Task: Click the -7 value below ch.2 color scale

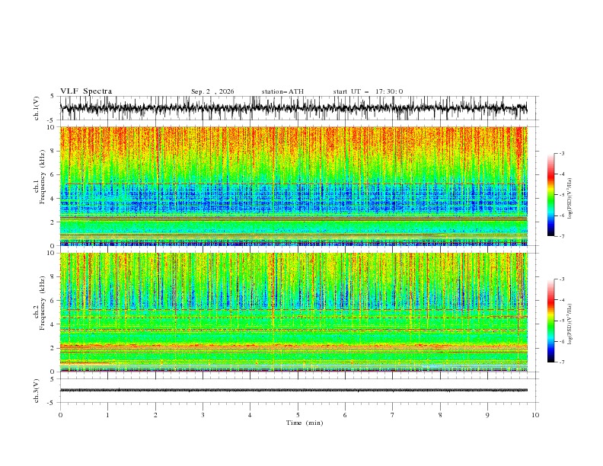Action: pyautogui.click(x=562, y=362)
